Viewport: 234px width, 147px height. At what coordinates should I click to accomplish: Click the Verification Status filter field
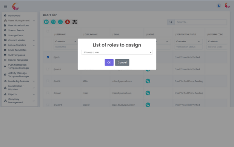pyautogui.click(x=188, y=47)
